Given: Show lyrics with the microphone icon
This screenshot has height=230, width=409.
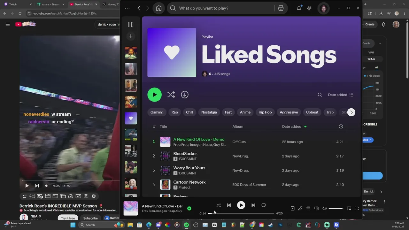Looking at the screenshot, I should tap(300, 209).
